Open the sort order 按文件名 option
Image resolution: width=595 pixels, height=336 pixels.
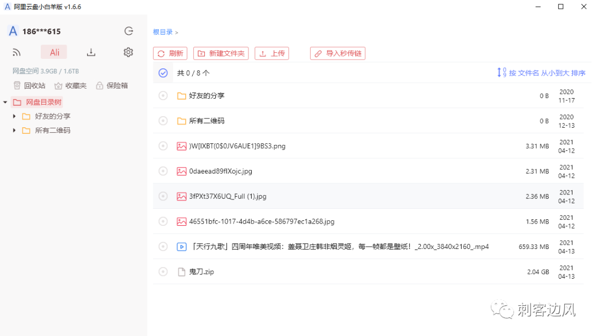pyautogui.click(x=547, y=73)
